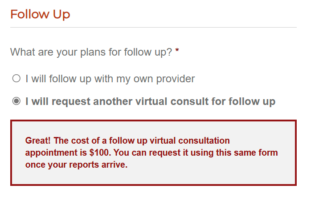Screen dimensions: 319x209
Task: Click the '$100' price in the notice
Action: tap(99, 153)
